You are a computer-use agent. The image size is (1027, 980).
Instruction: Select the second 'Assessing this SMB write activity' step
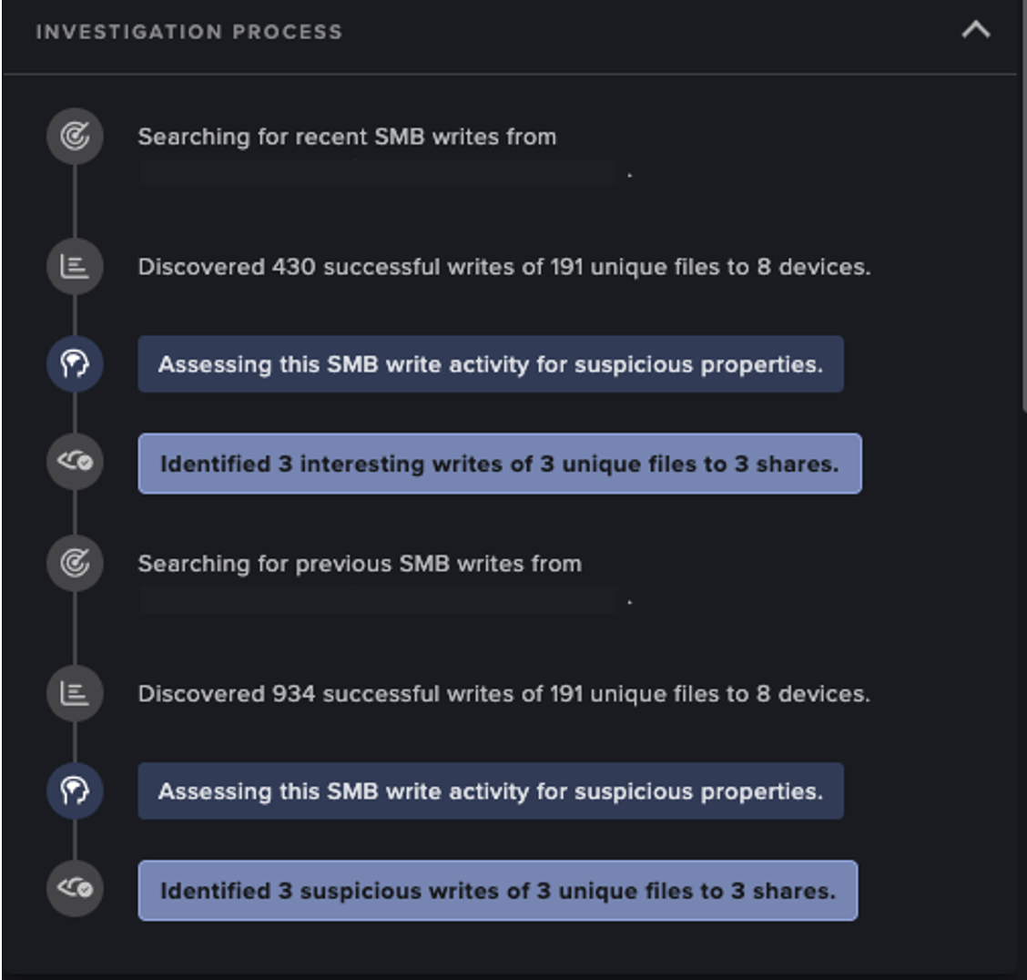491,791
